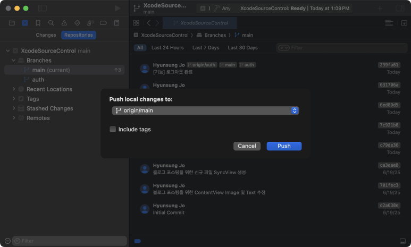Toggle the inspector panel icon
411x247 pixels.
point(400,8)
